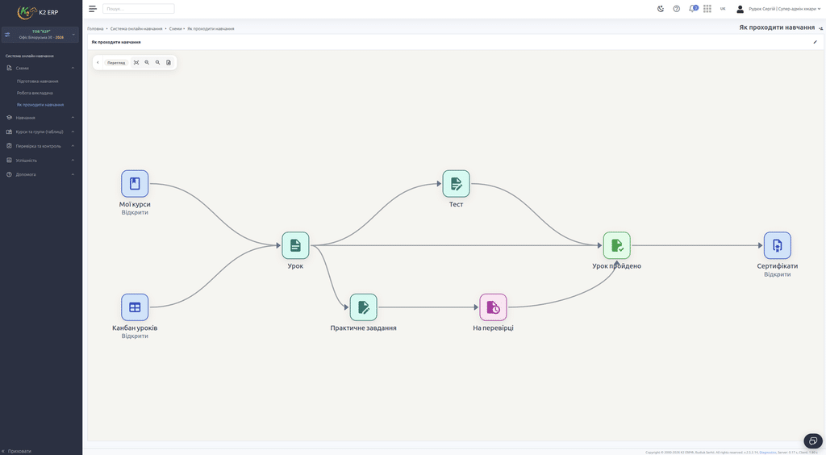Viewport: 826px width, 455px height.
Task: Click Відкрити under Мої курси
Action: 135,213
